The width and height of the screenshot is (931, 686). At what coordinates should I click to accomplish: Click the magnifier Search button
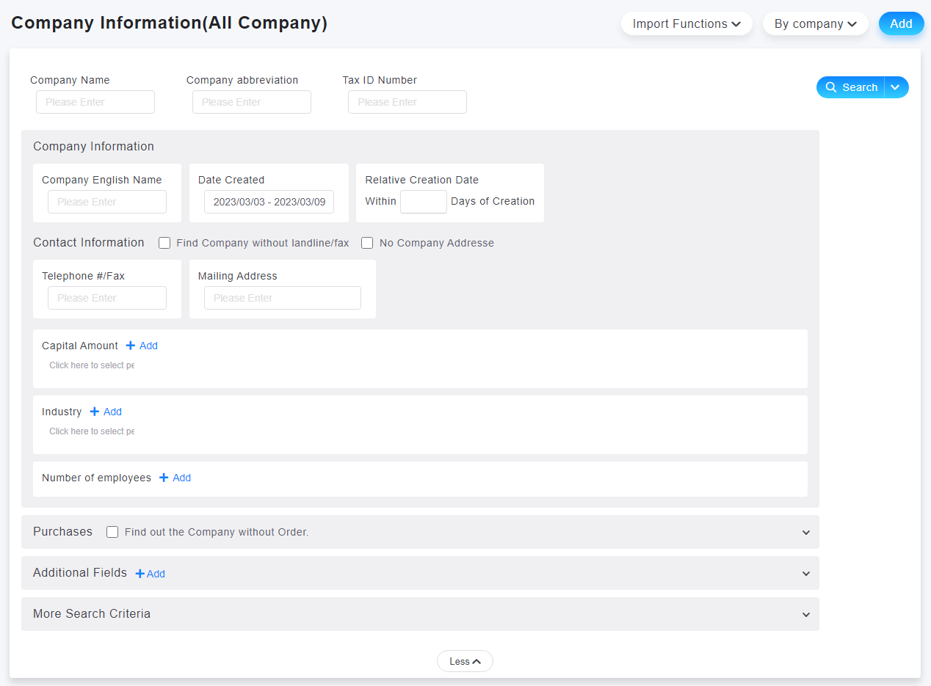[851, 87]
